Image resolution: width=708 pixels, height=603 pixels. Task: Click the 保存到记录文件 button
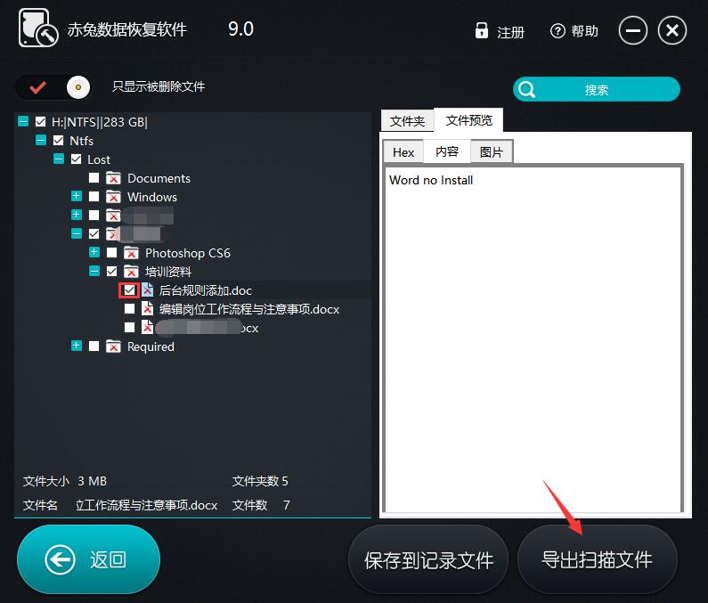pyautogui.click(x=428, y=559)
